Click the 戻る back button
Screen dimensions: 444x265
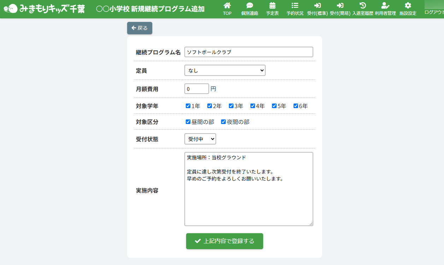click(x=140, y=28)
